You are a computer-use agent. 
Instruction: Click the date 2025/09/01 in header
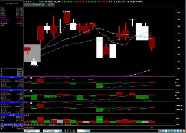(54, 2)
